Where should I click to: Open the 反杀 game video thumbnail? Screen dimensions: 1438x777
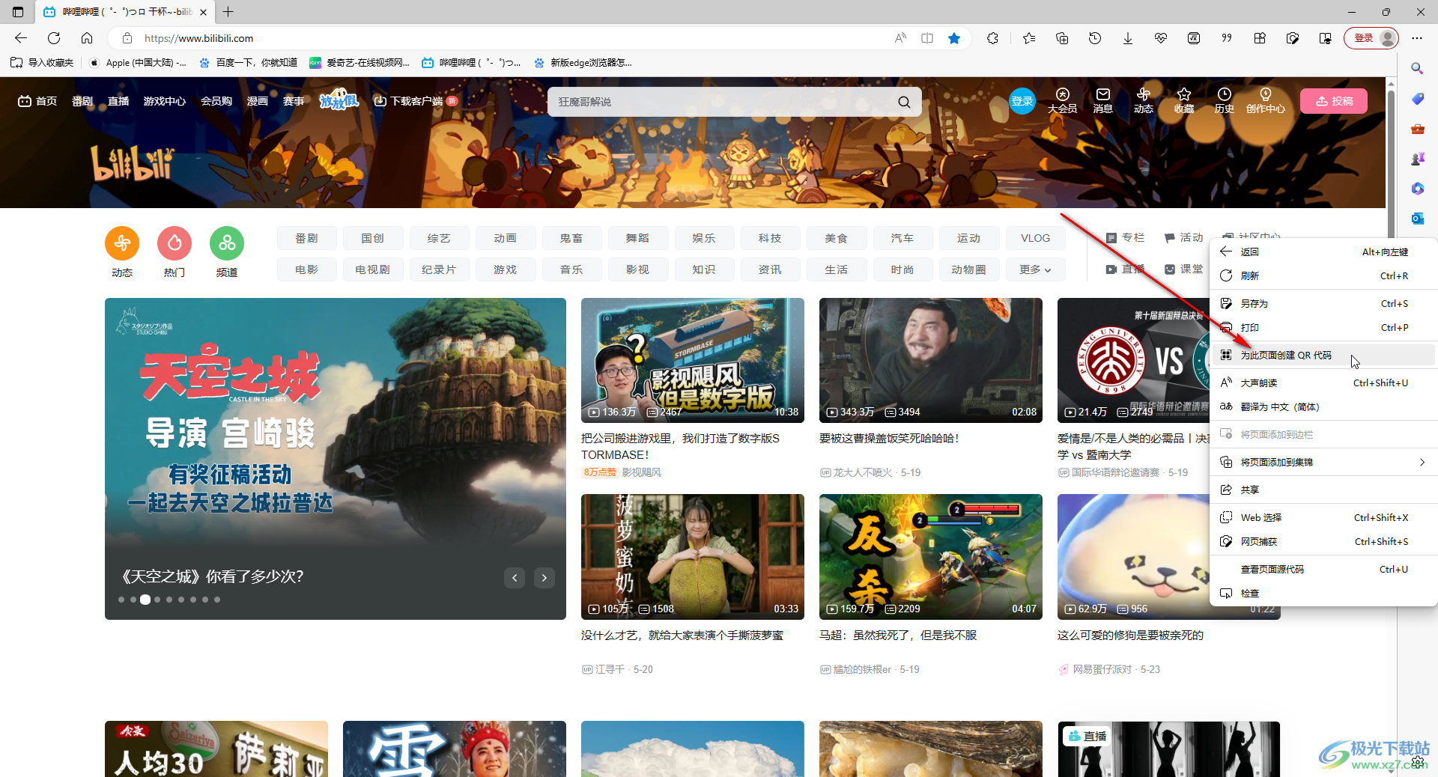point(931,556)
